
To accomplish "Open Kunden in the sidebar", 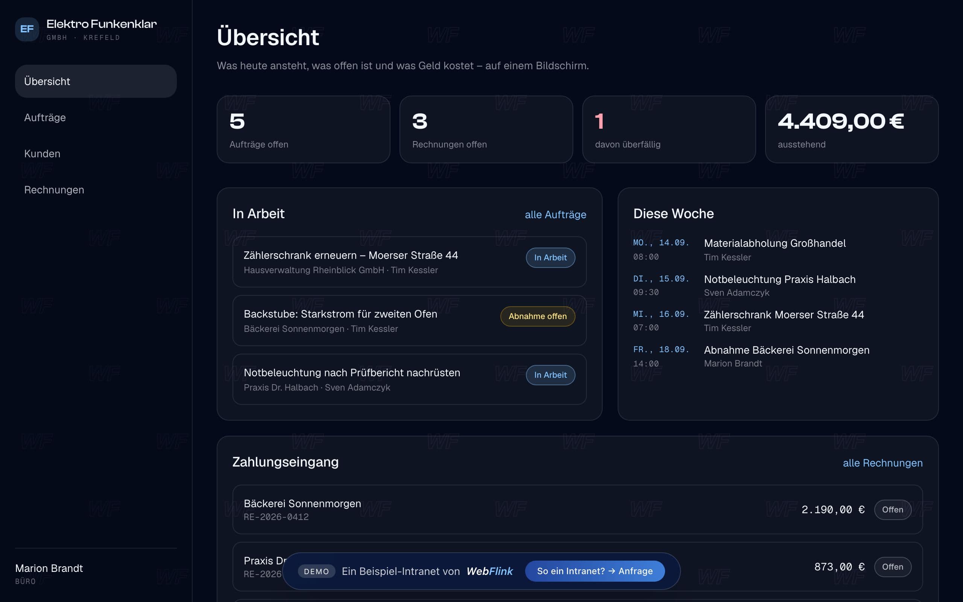I will coord(96,154).
